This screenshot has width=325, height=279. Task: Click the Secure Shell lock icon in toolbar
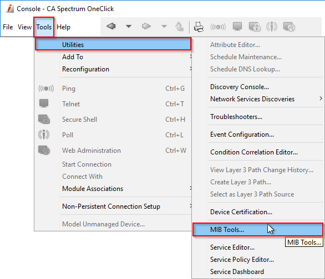click(x=255, y=27)
